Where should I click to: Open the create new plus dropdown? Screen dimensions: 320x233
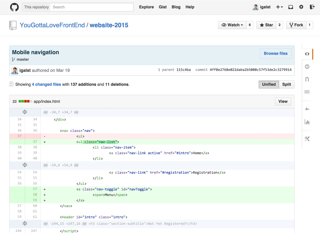click(279, 7)
